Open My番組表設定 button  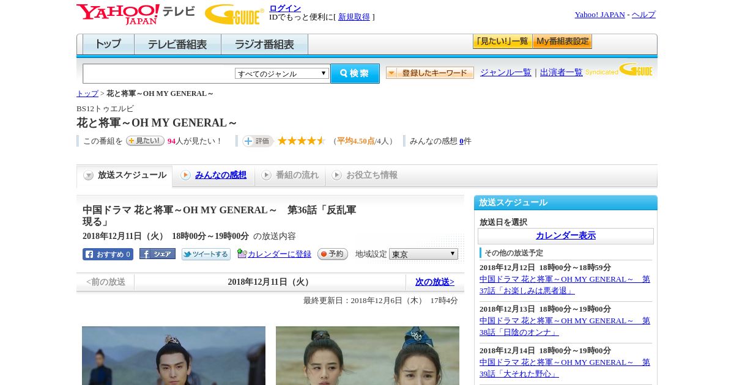pyautogui.click(x=562, y=42)
